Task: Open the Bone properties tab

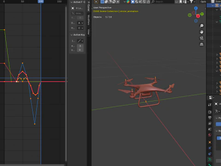Action: pyautogui.click(x=209, y=165)
